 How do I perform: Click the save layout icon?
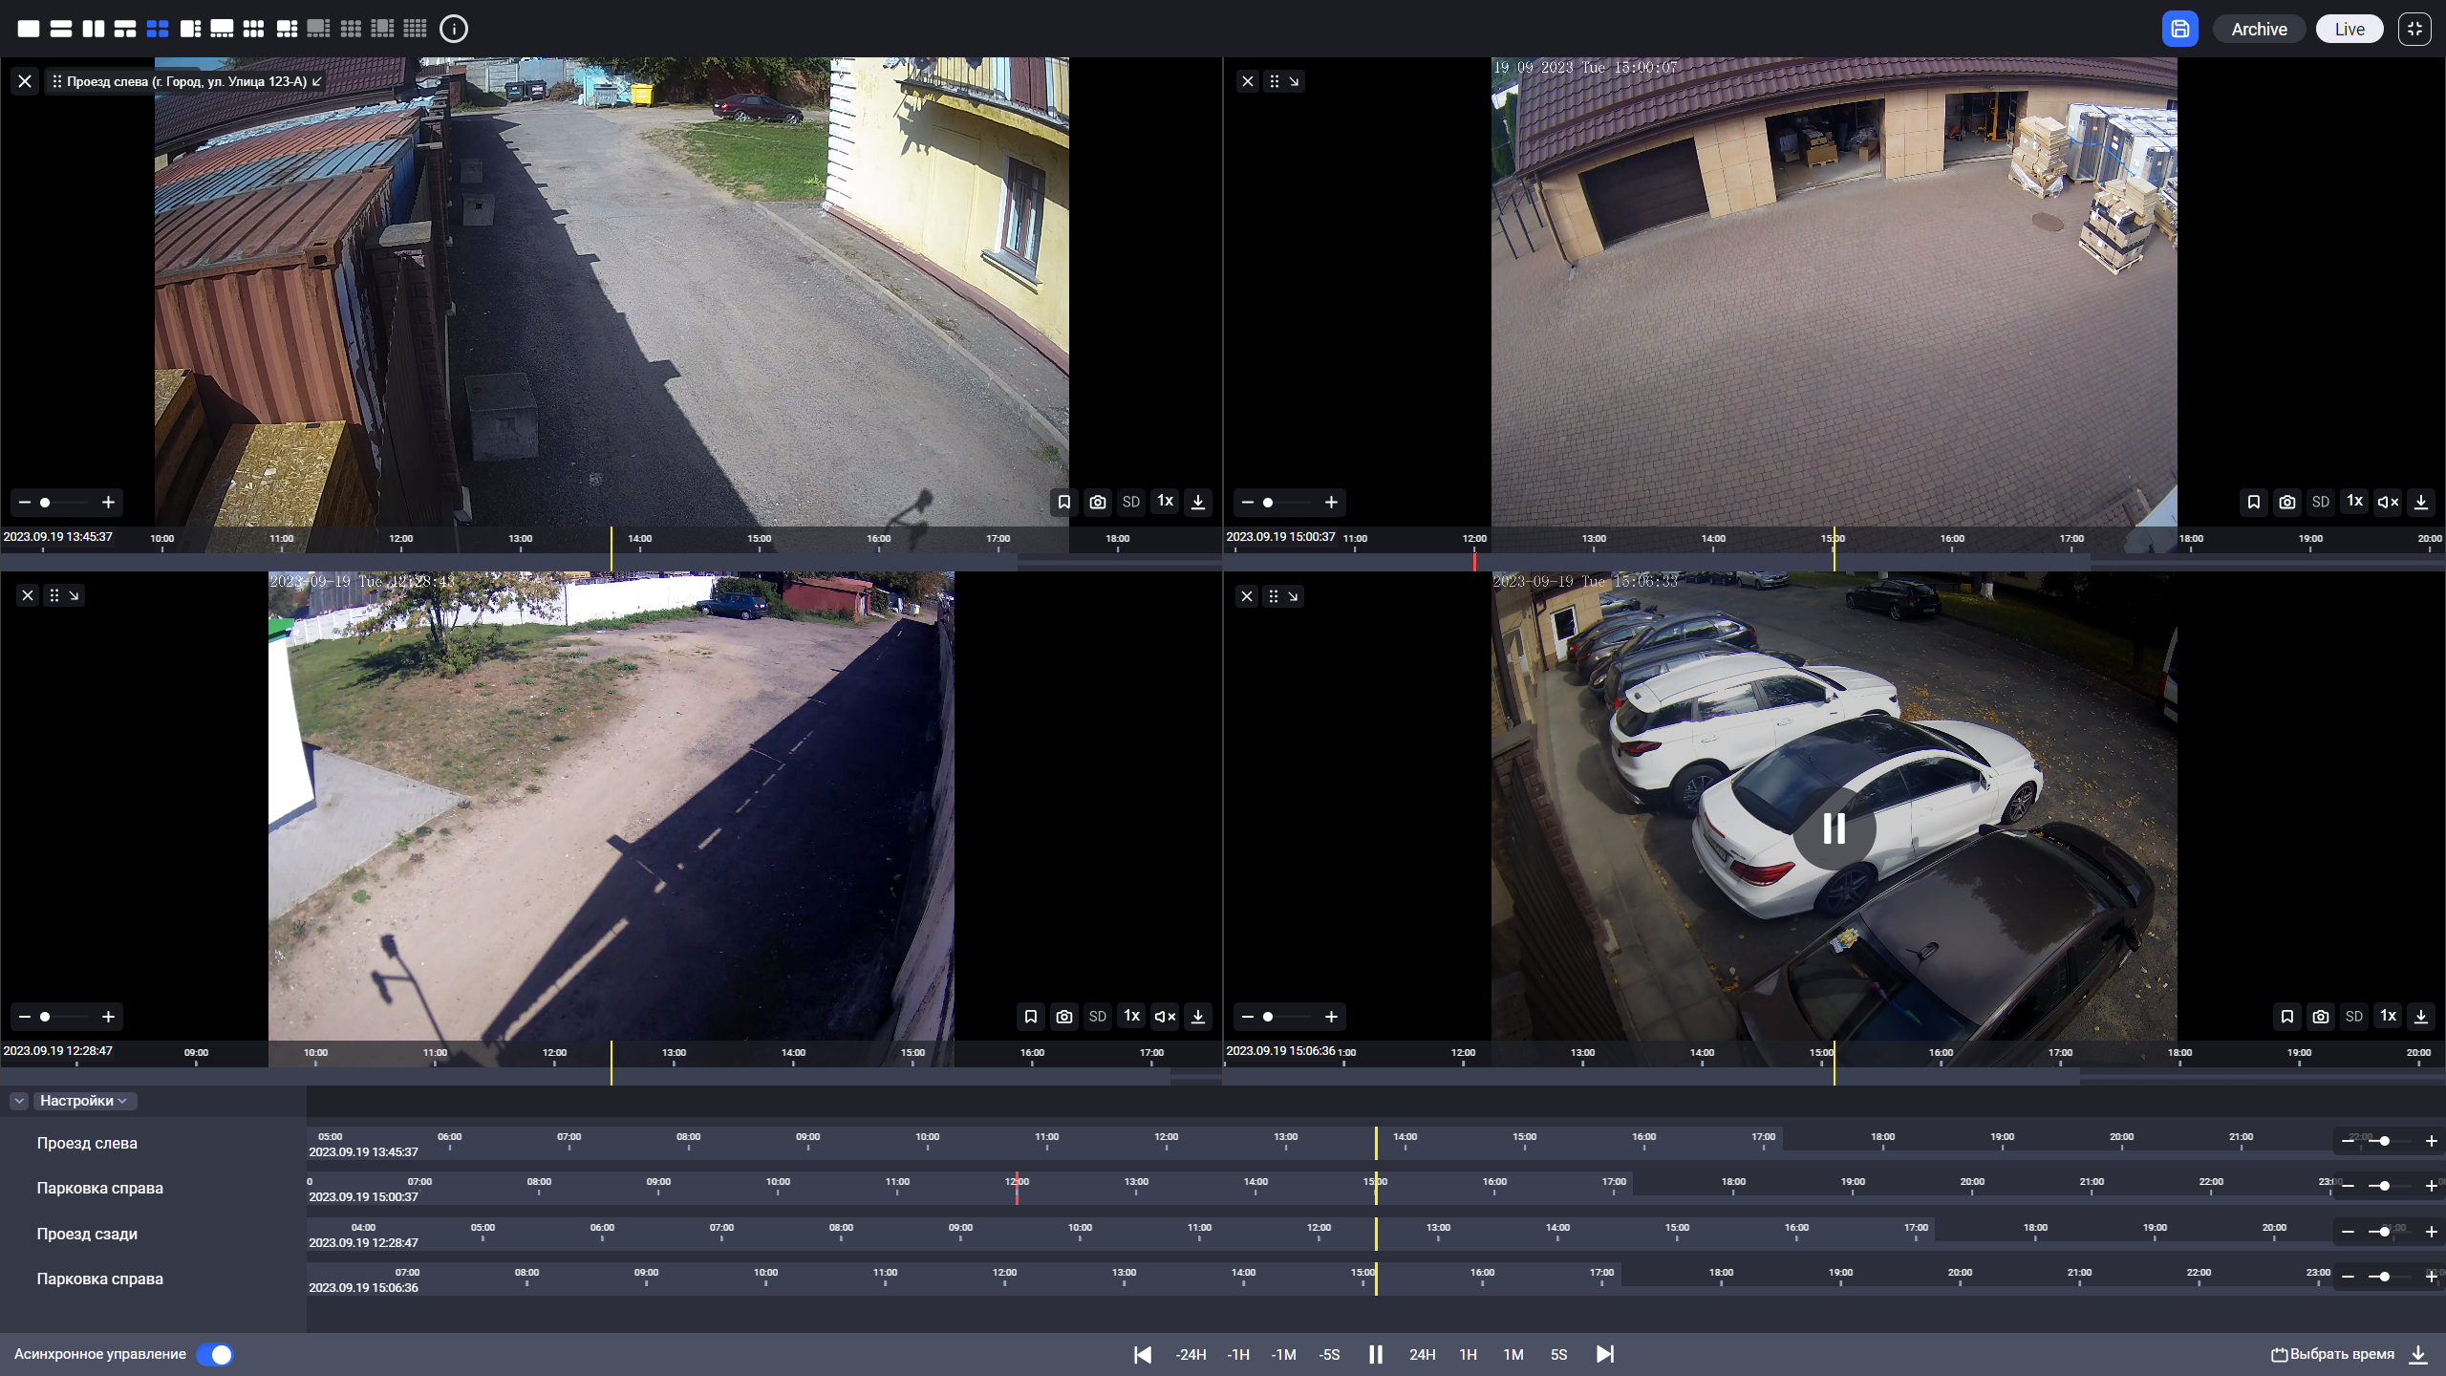[2179, 29]
